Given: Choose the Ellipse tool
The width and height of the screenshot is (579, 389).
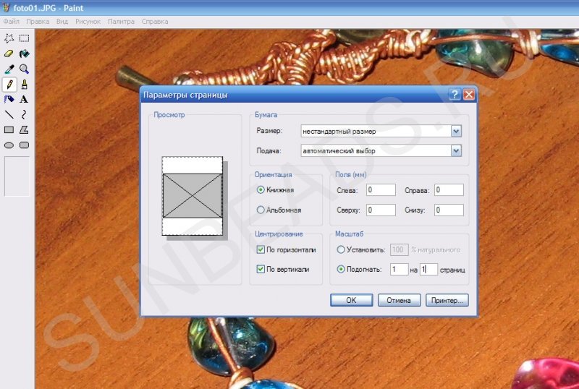Looking at the screenshot, I should coord(9,145).
